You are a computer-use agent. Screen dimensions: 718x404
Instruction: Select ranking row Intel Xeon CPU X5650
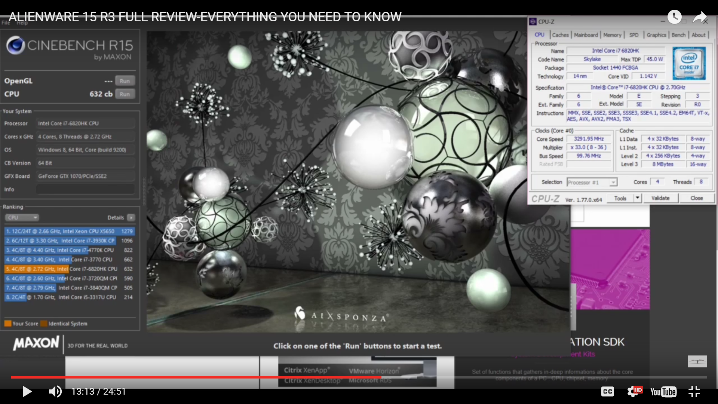[70, 231]
